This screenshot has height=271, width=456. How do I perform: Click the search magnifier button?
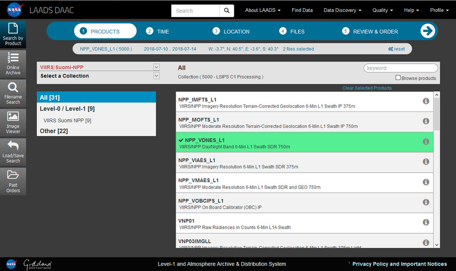coord(227,10)
